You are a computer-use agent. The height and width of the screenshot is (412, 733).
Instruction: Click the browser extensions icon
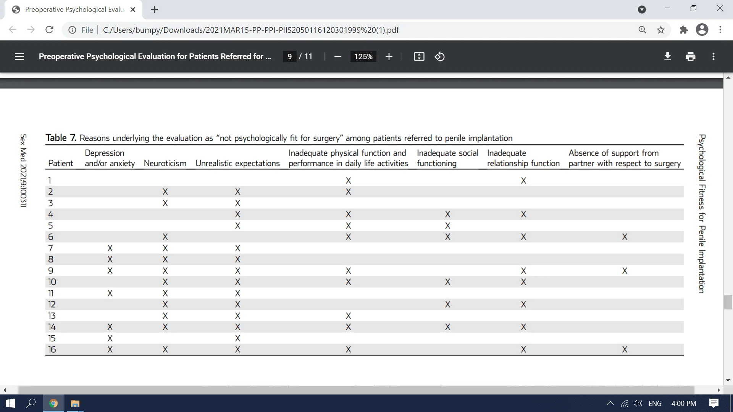683,30
